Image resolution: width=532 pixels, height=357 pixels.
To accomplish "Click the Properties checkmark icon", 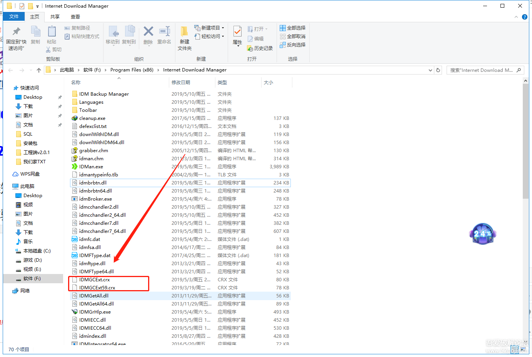I will point(238,31).
